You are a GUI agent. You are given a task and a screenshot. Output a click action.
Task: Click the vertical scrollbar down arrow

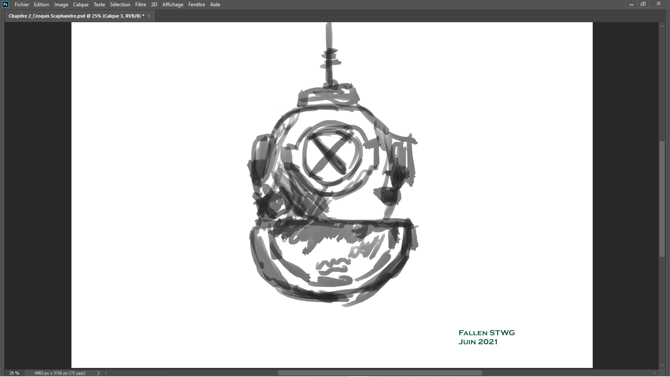point(662,365)
